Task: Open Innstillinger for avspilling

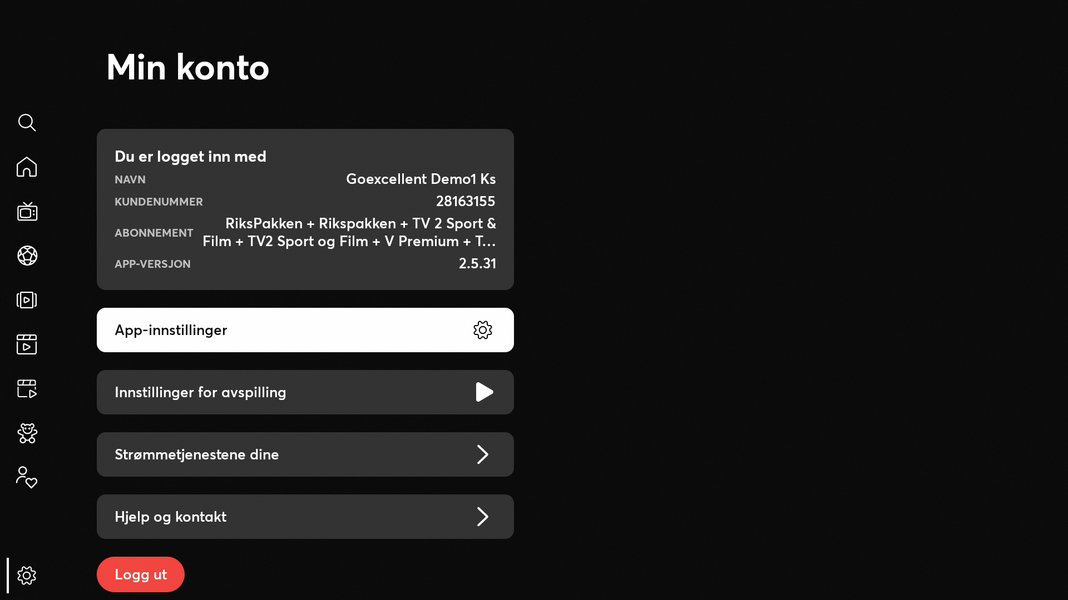Action: tap(305, 392)
